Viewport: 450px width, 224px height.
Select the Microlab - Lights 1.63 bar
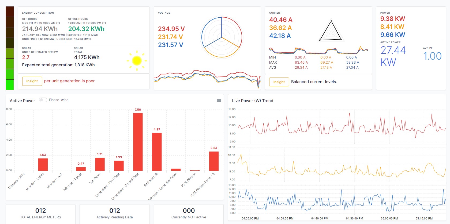(x=43, y=165)
